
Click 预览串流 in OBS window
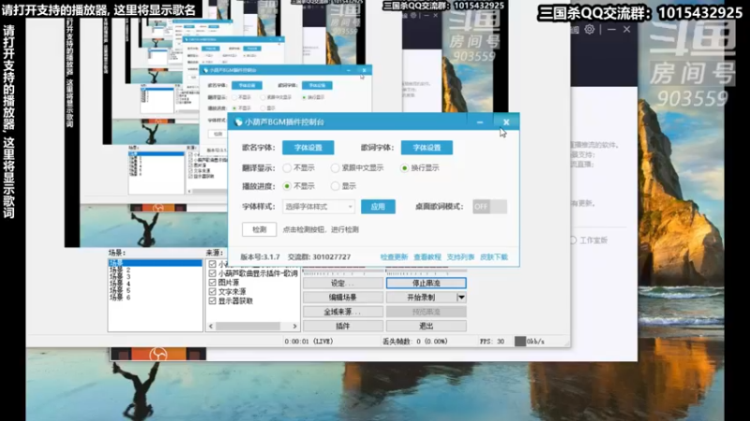(427, 312)
